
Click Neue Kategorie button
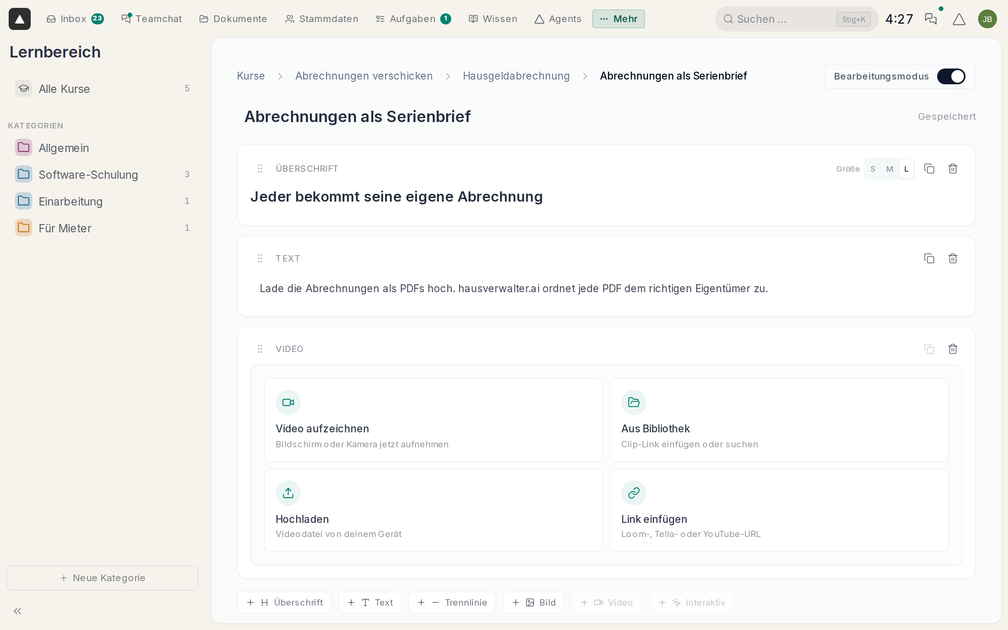tap(102, 578)
